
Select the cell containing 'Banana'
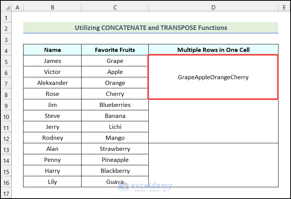(x=115, y=116)
